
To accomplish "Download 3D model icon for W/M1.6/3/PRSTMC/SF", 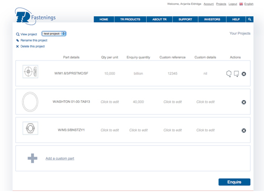I will click(x=229, y=74).
